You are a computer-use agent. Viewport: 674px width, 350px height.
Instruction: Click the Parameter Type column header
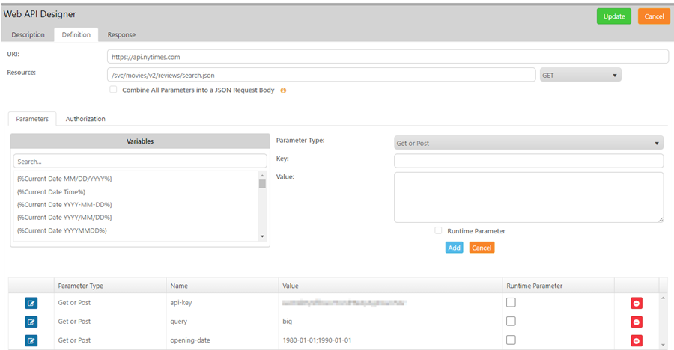(110, 286)
